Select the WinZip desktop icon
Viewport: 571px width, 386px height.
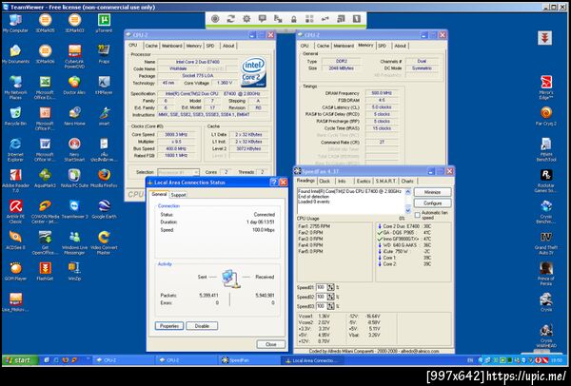point(74,271)
